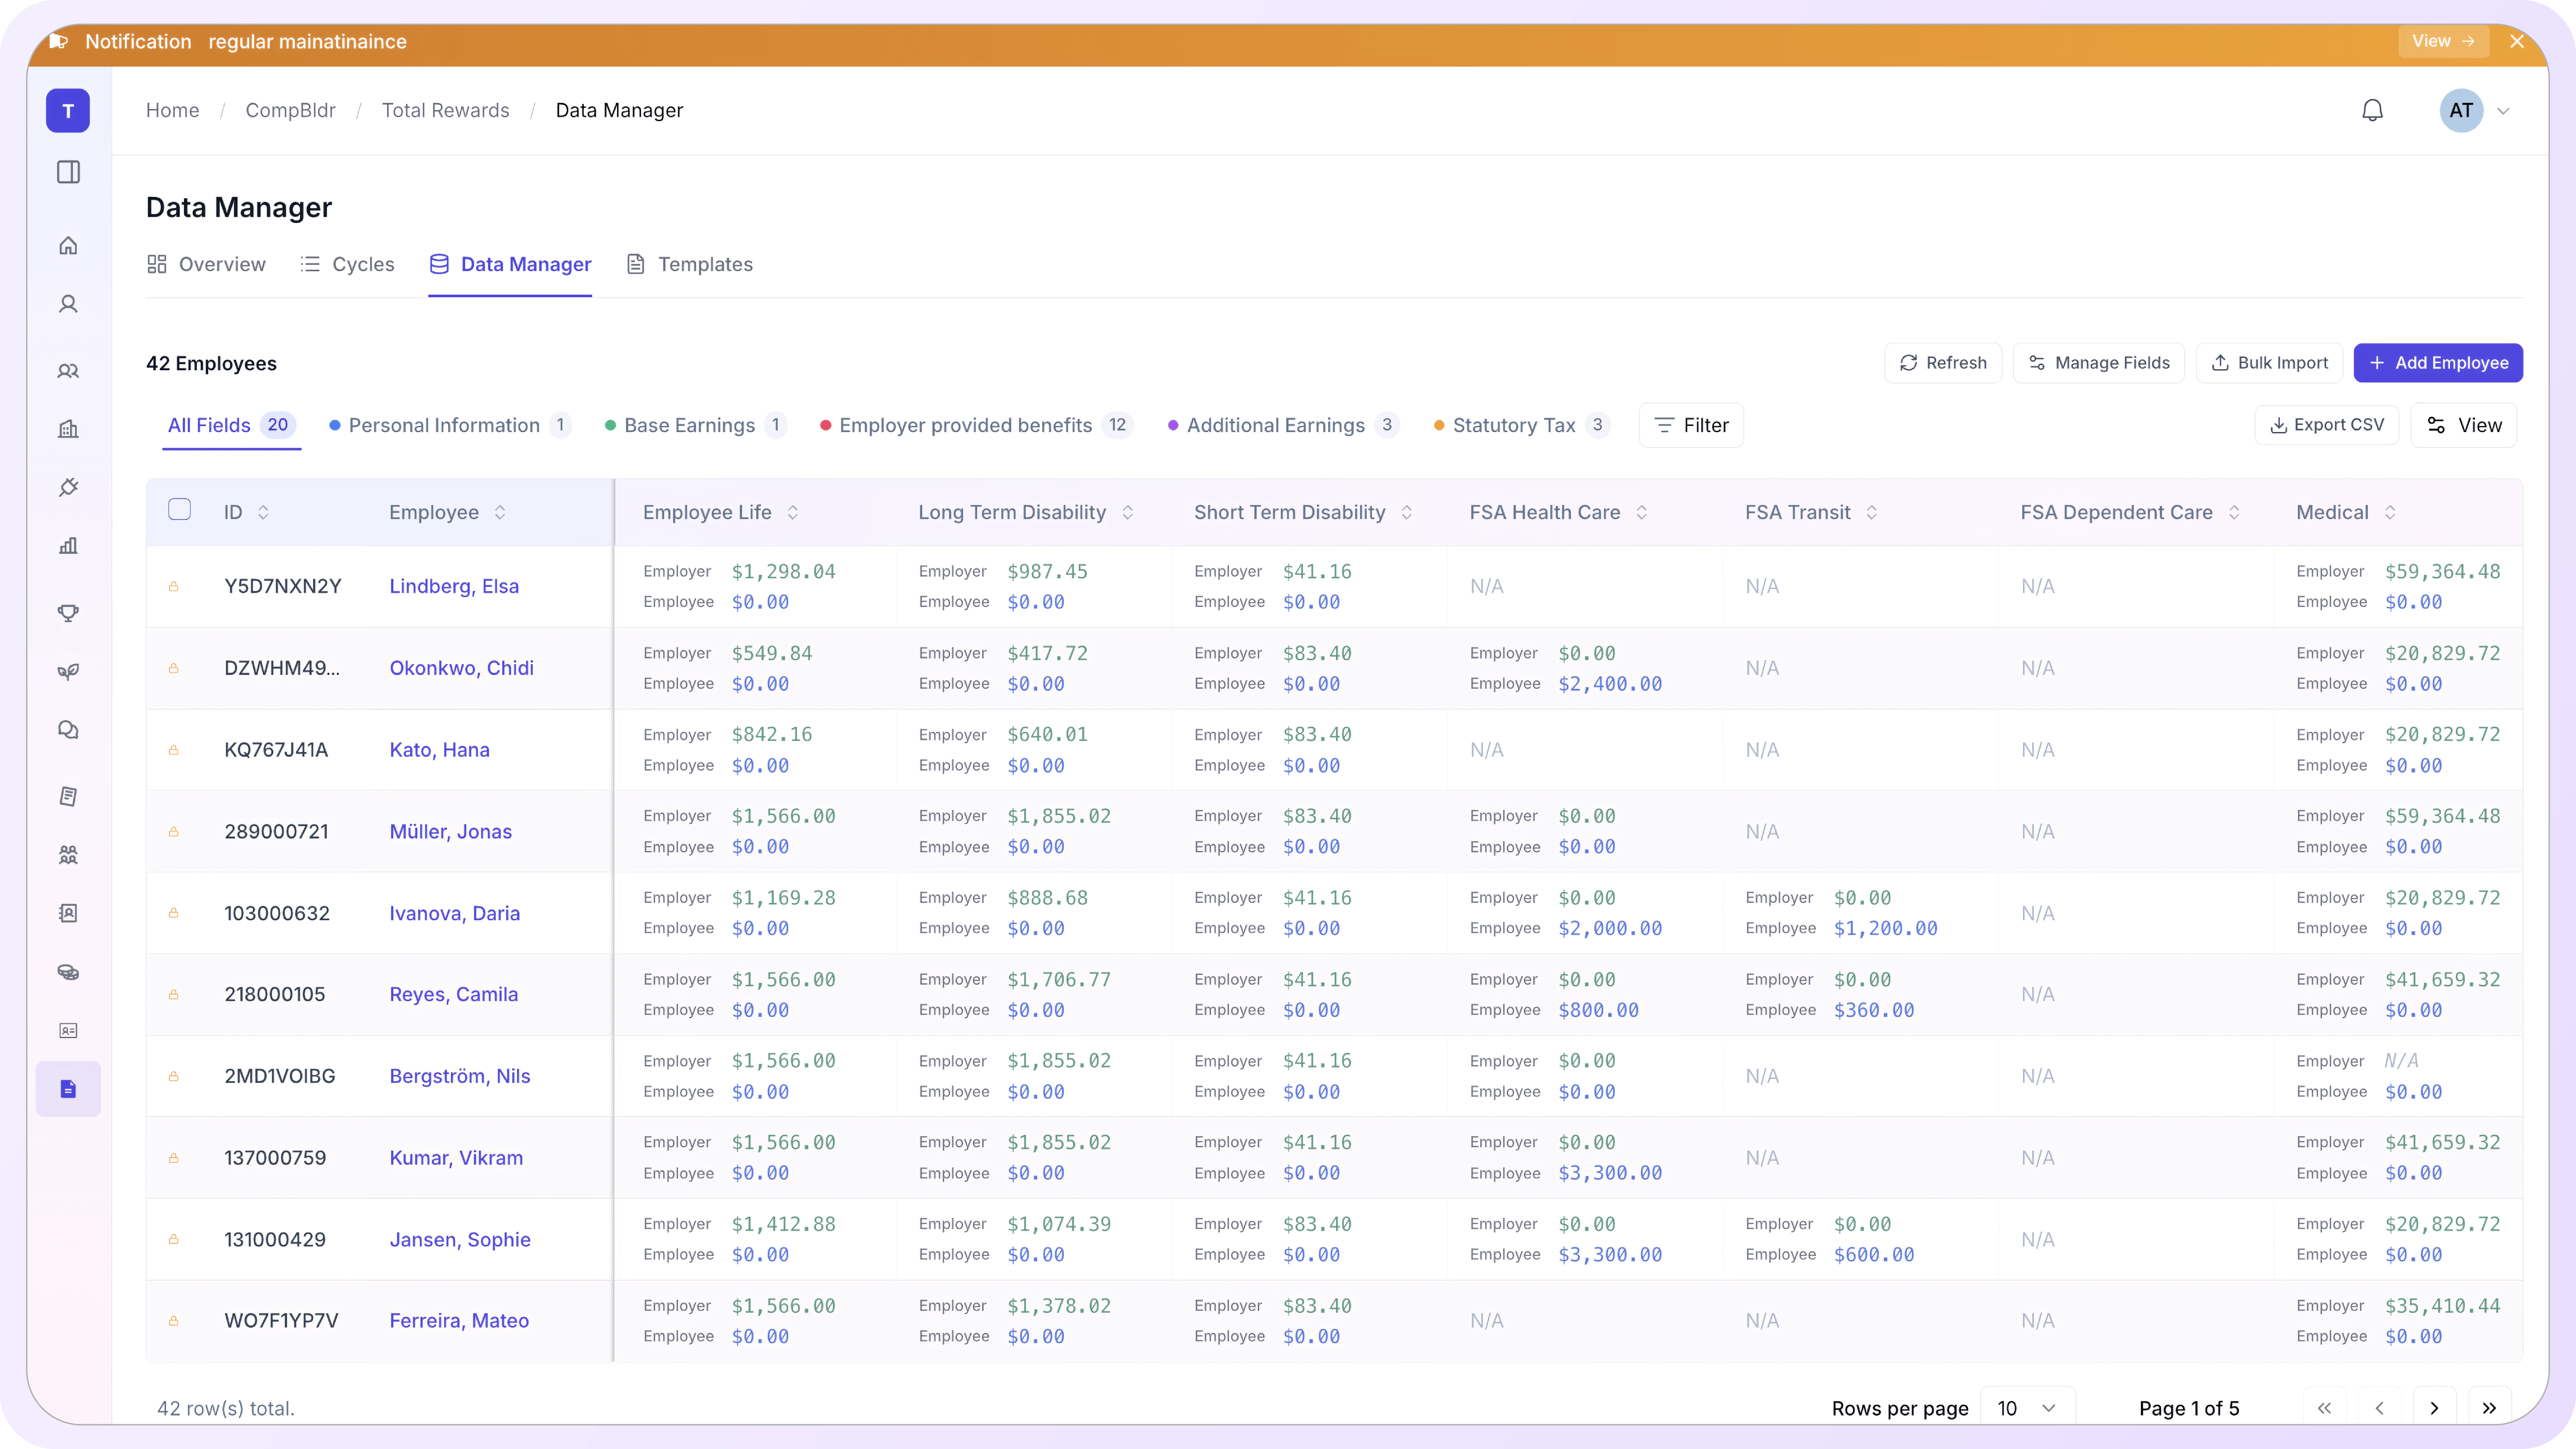Select Employer provided benefits field tab
The width and height of the screenshot is (2576, 1449).
tap(965, 425)
